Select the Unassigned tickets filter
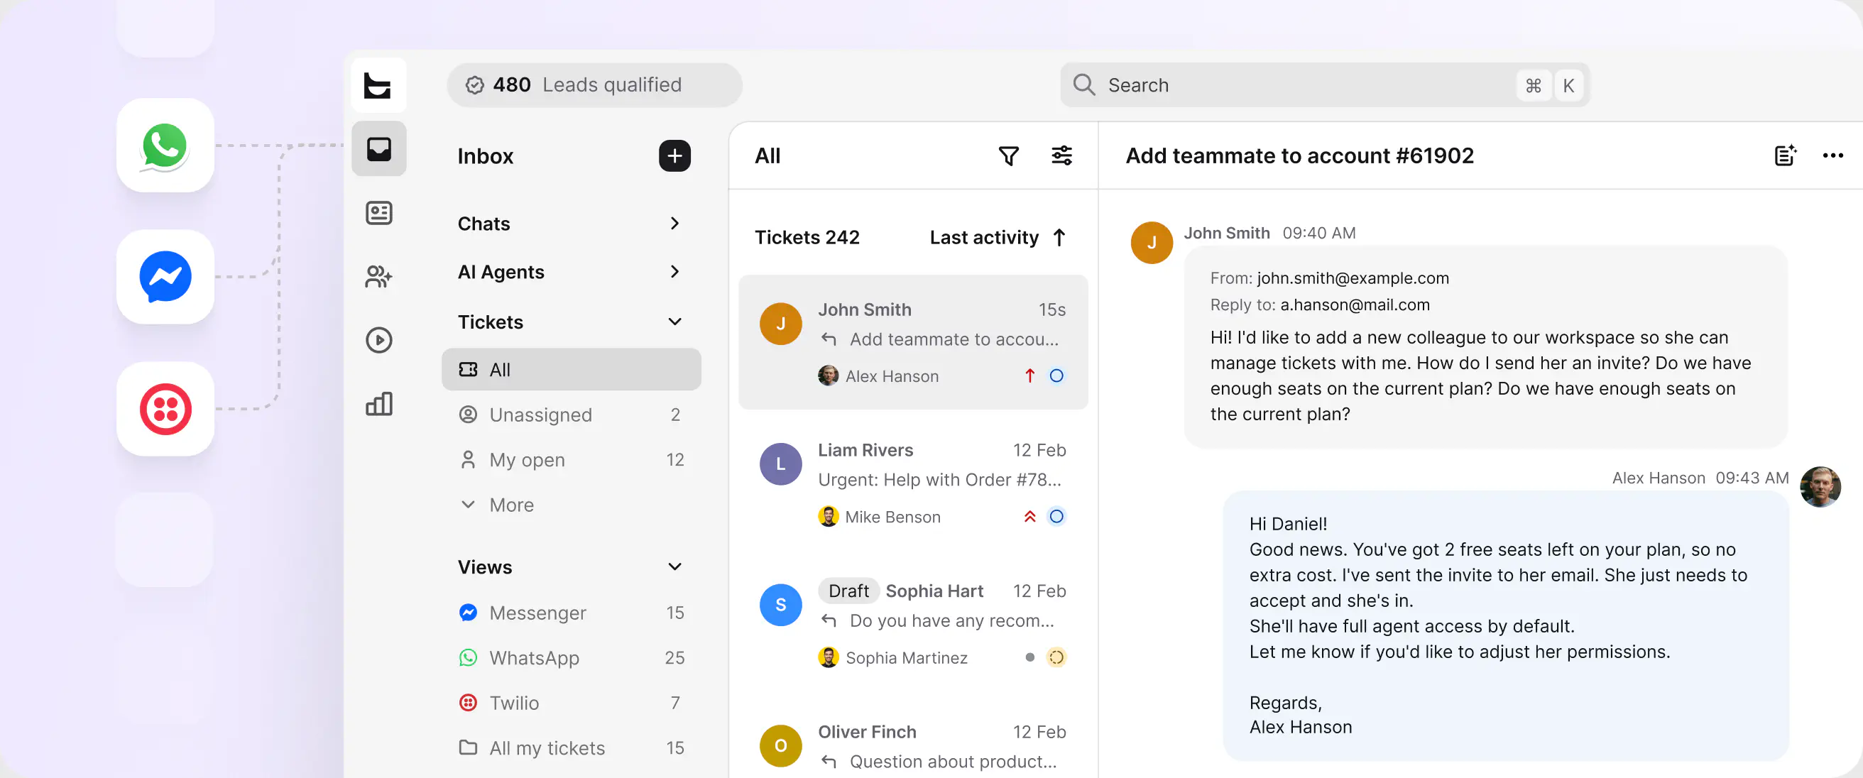Screen dimensions: 1863x778 pyautogui.click(x=571, y=415)
